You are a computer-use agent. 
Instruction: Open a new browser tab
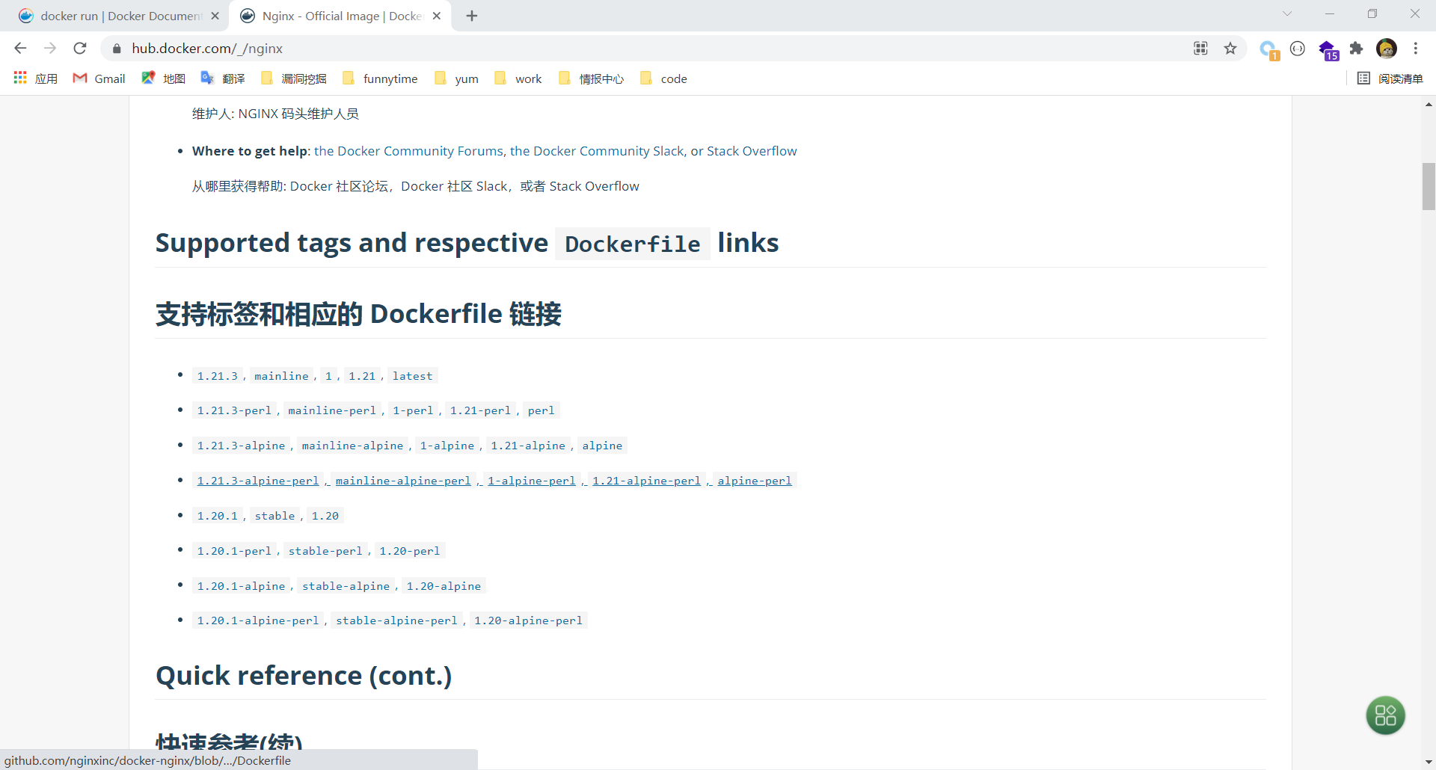[472, 16]
